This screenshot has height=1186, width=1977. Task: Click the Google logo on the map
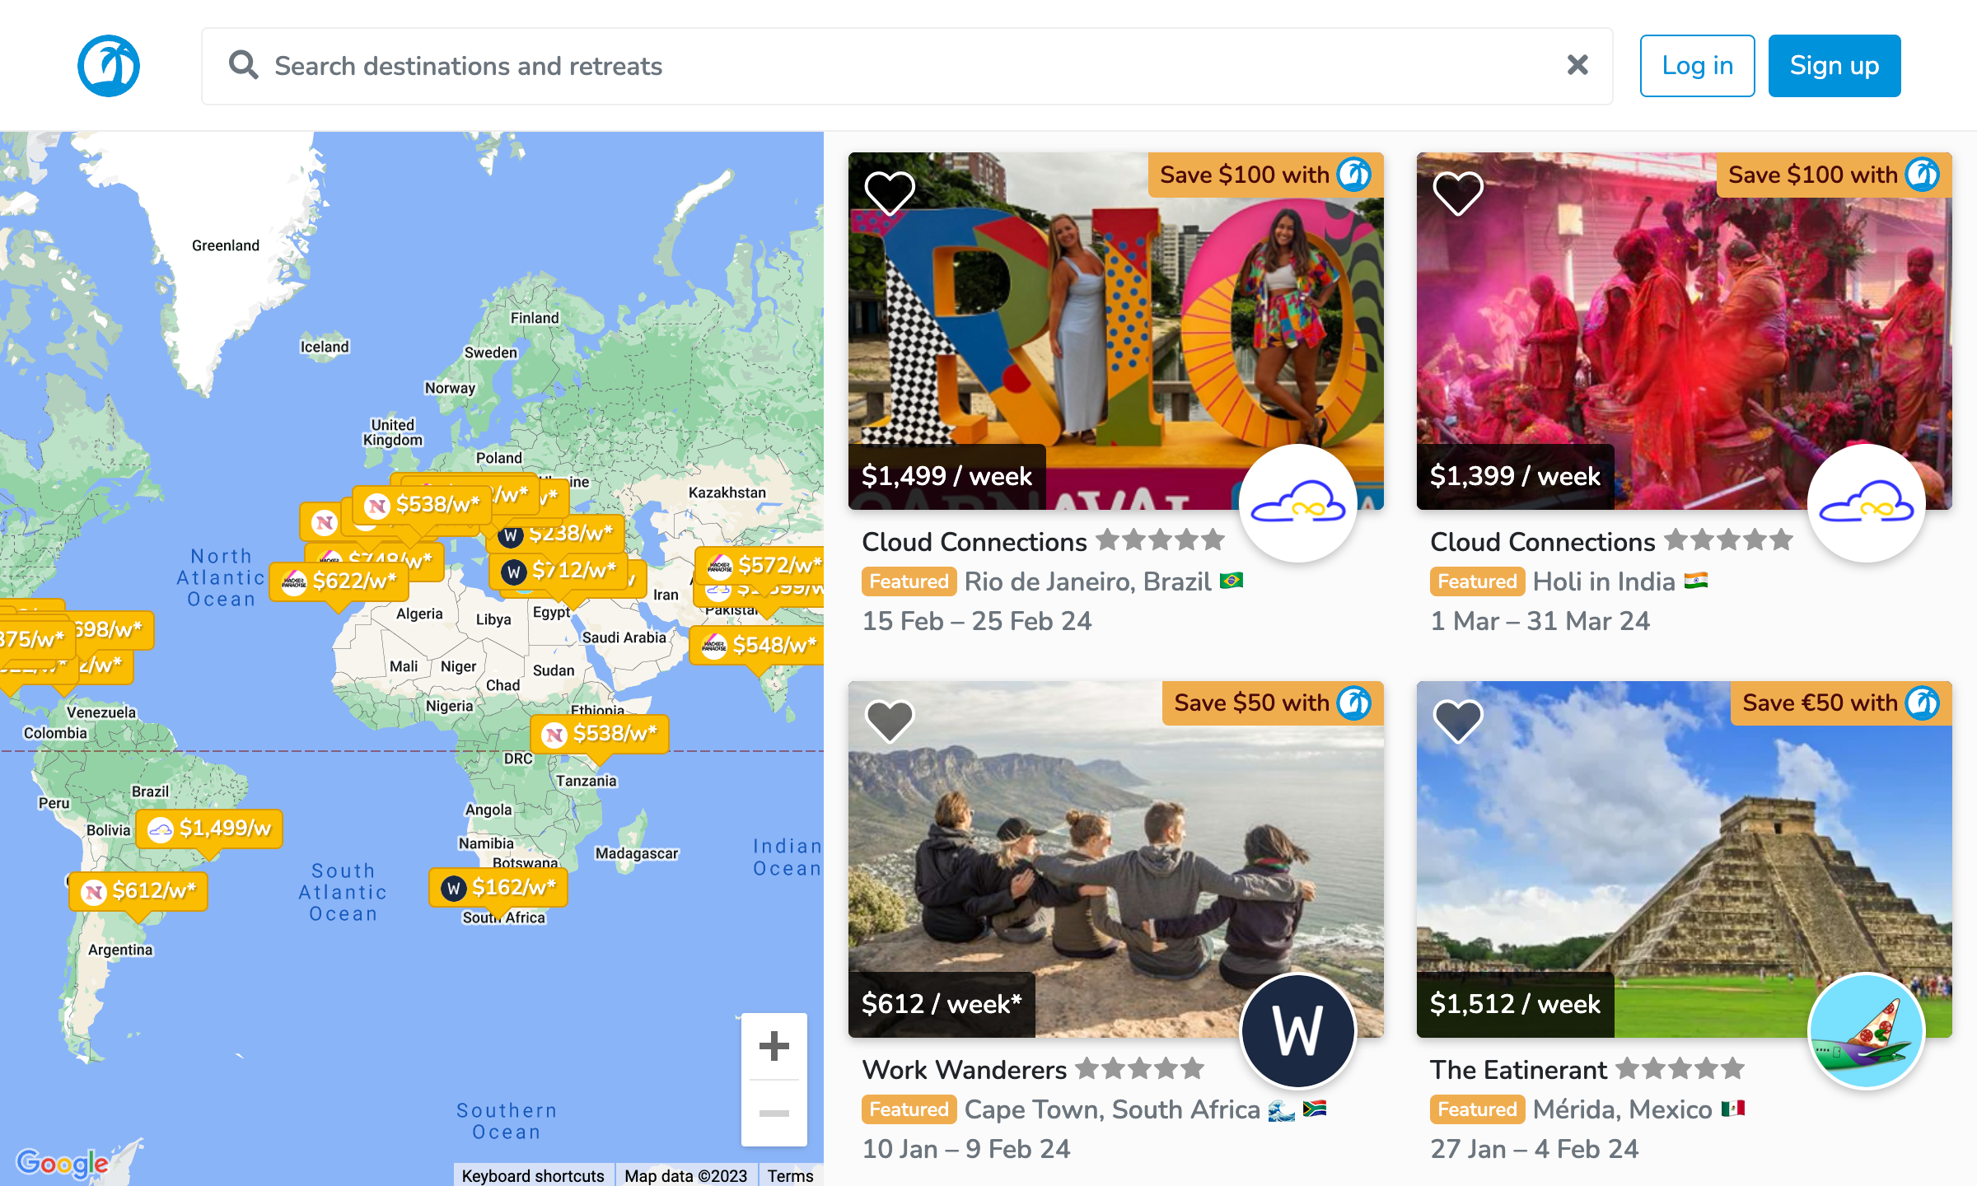[x=63, y=1162]
